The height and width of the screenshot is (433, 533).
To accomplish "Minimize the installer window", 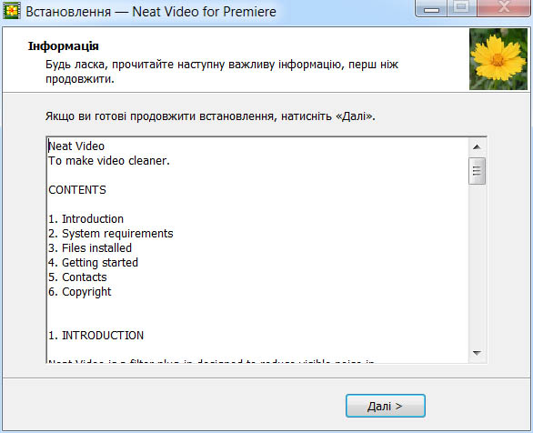I will click(x=431, y=8).
